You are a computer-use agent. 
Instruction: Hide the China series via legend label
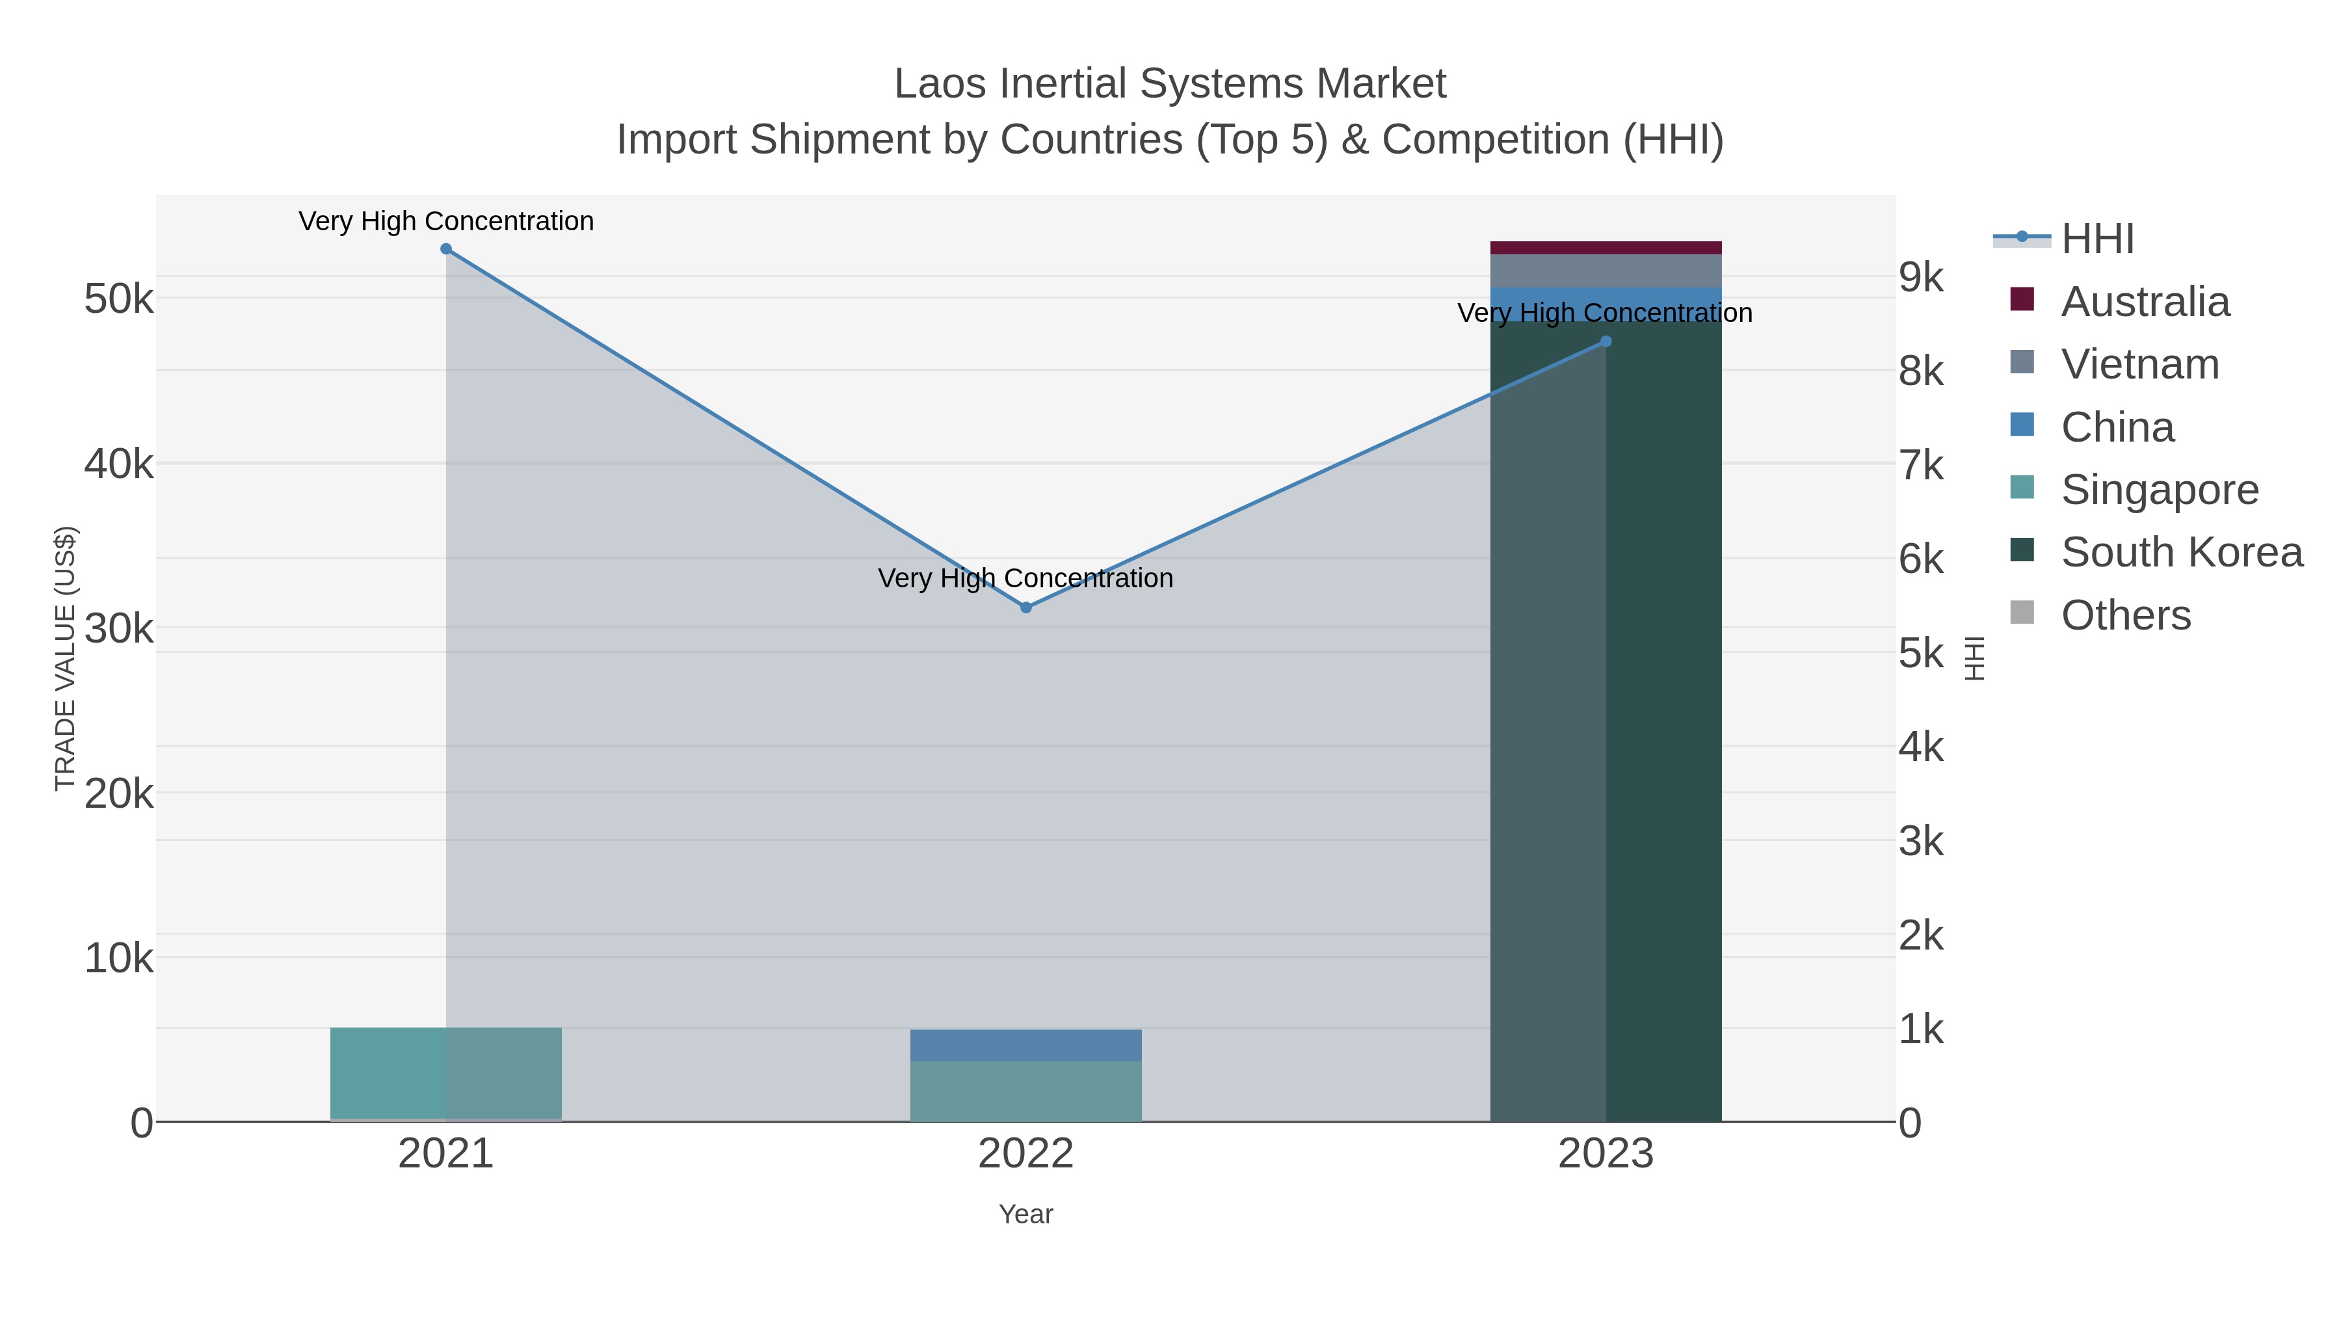(x=2117, y=427)
